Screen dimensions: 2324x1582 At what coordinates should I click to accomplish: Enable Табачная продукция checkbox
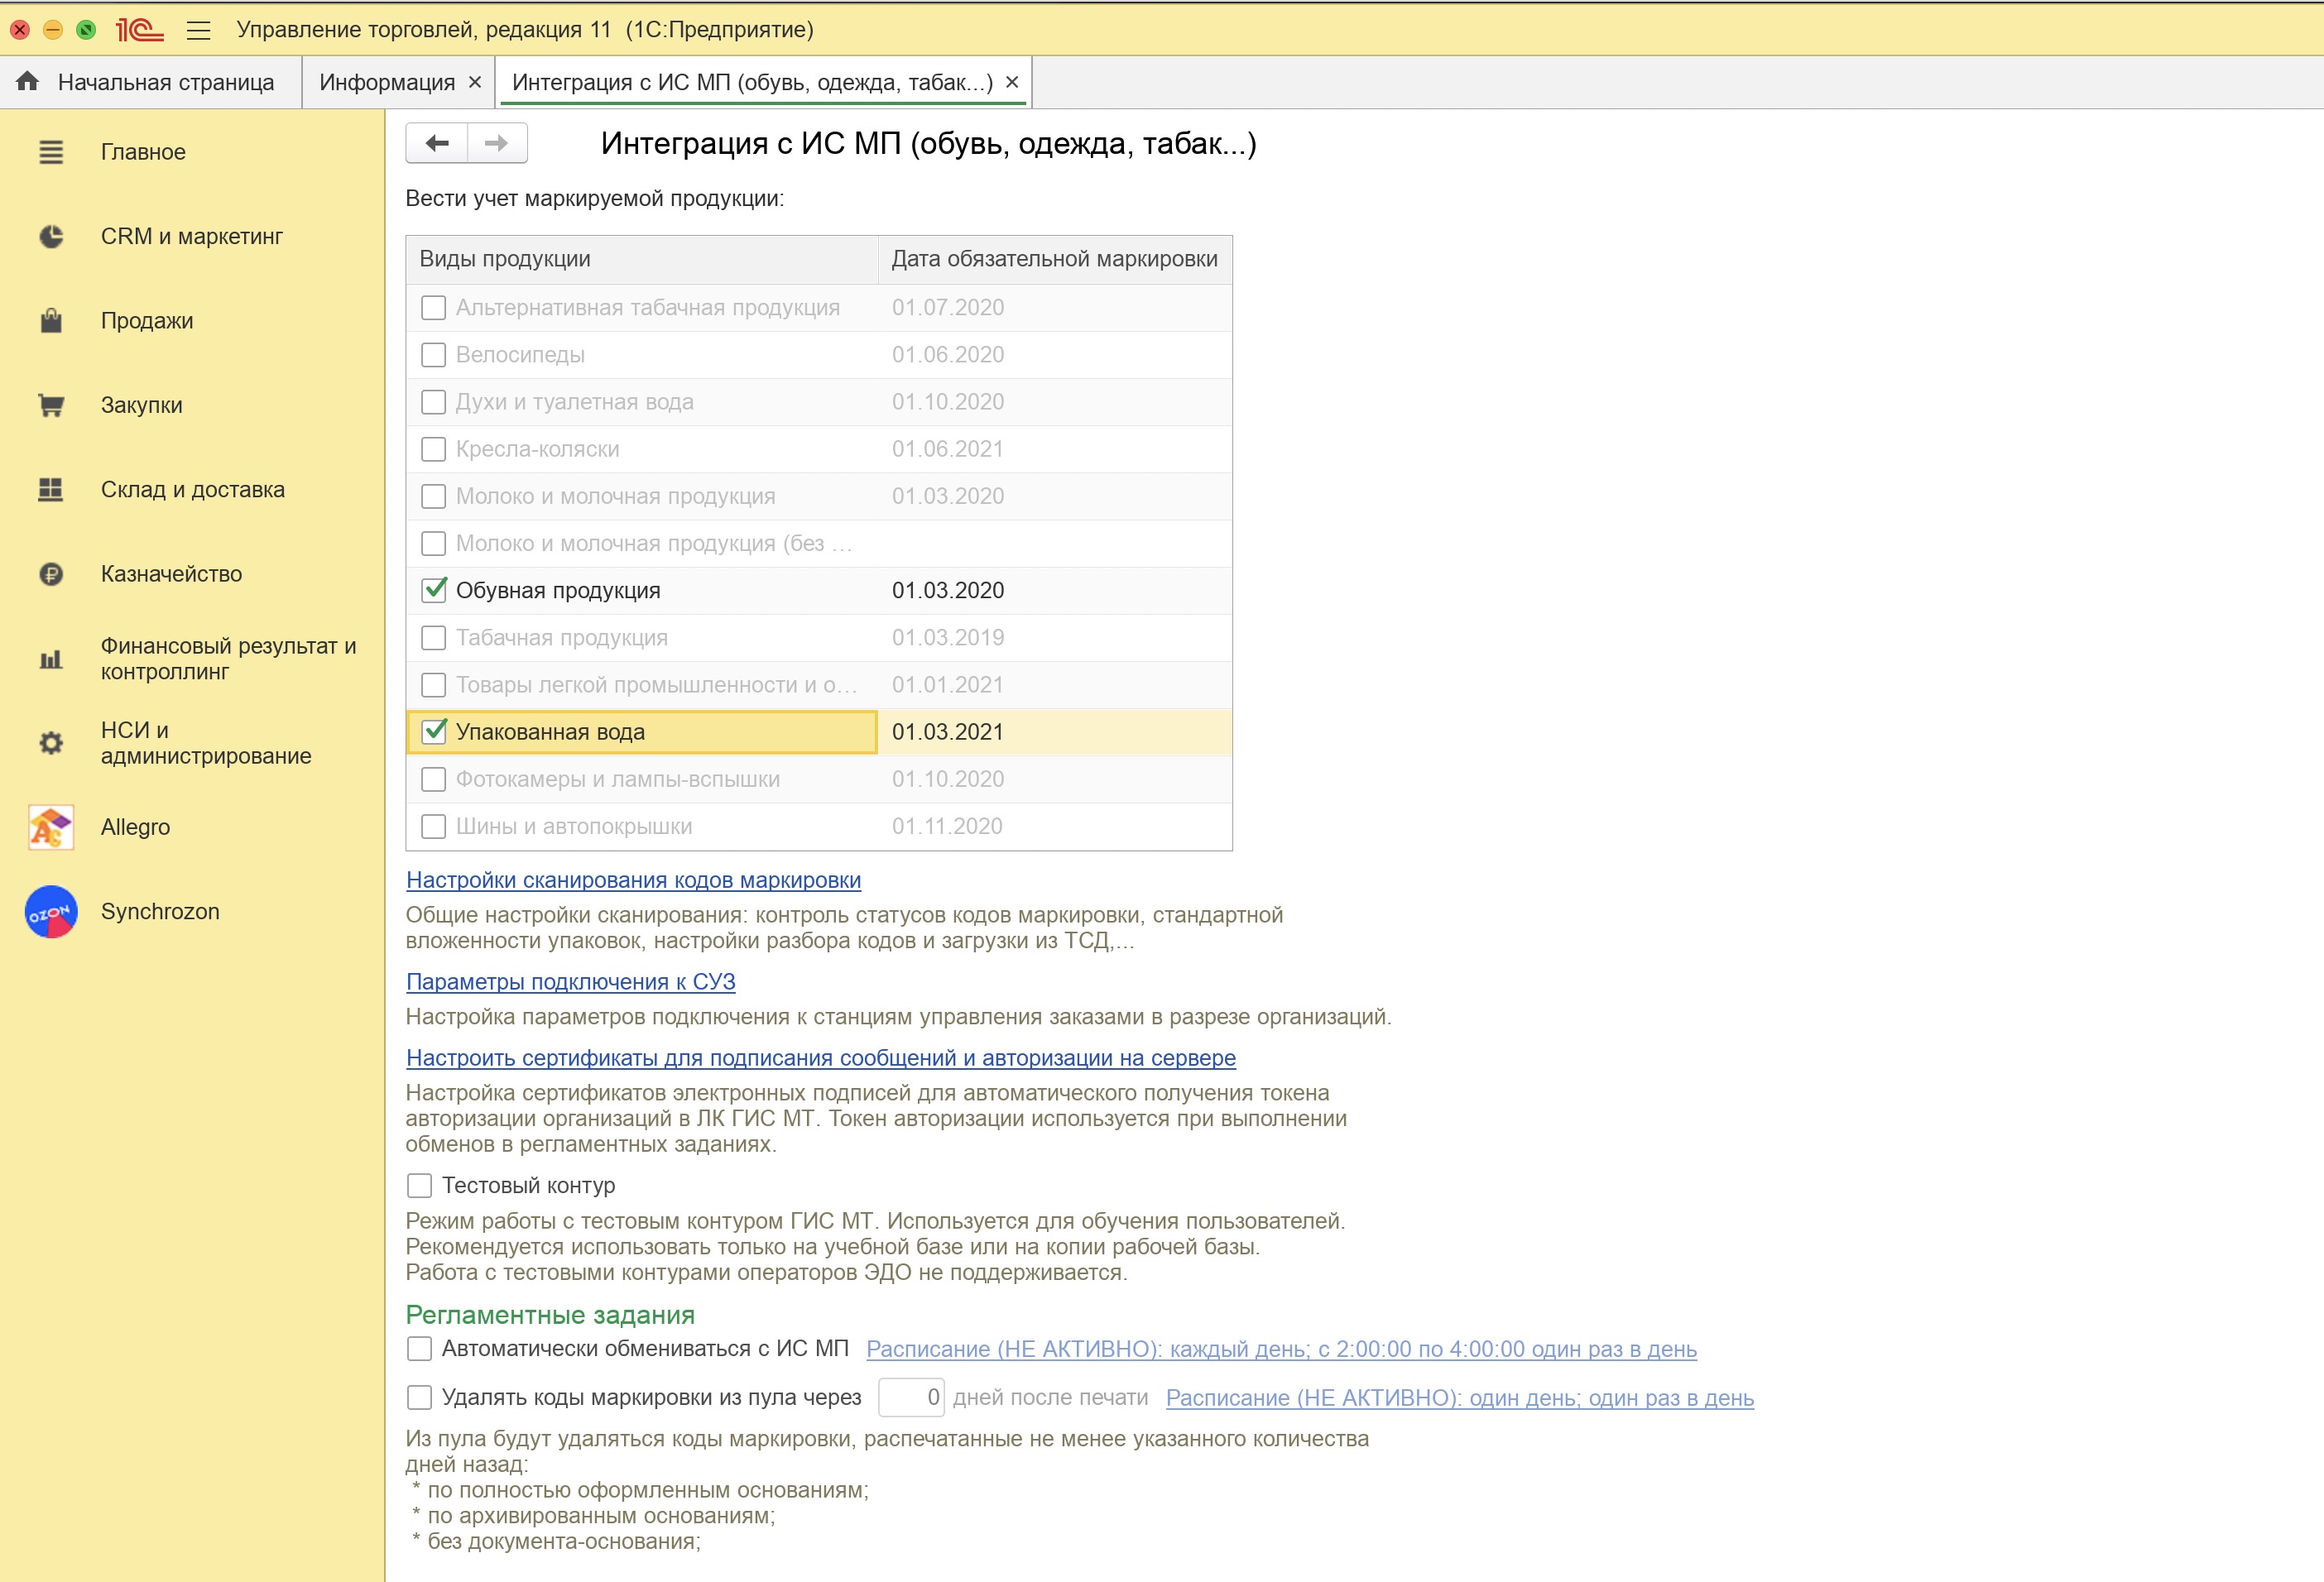click(x=433, y=638)
